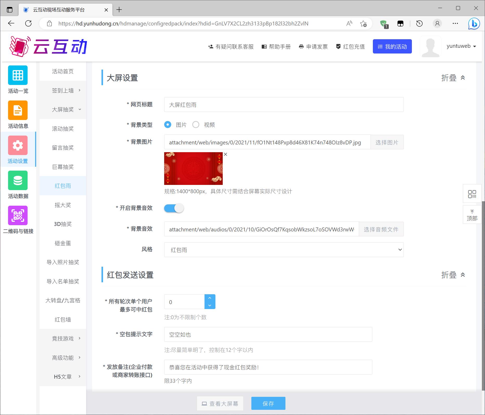Add page to browser favorites
The width and height of the screenshot is (485, 415).
(363, 24)
